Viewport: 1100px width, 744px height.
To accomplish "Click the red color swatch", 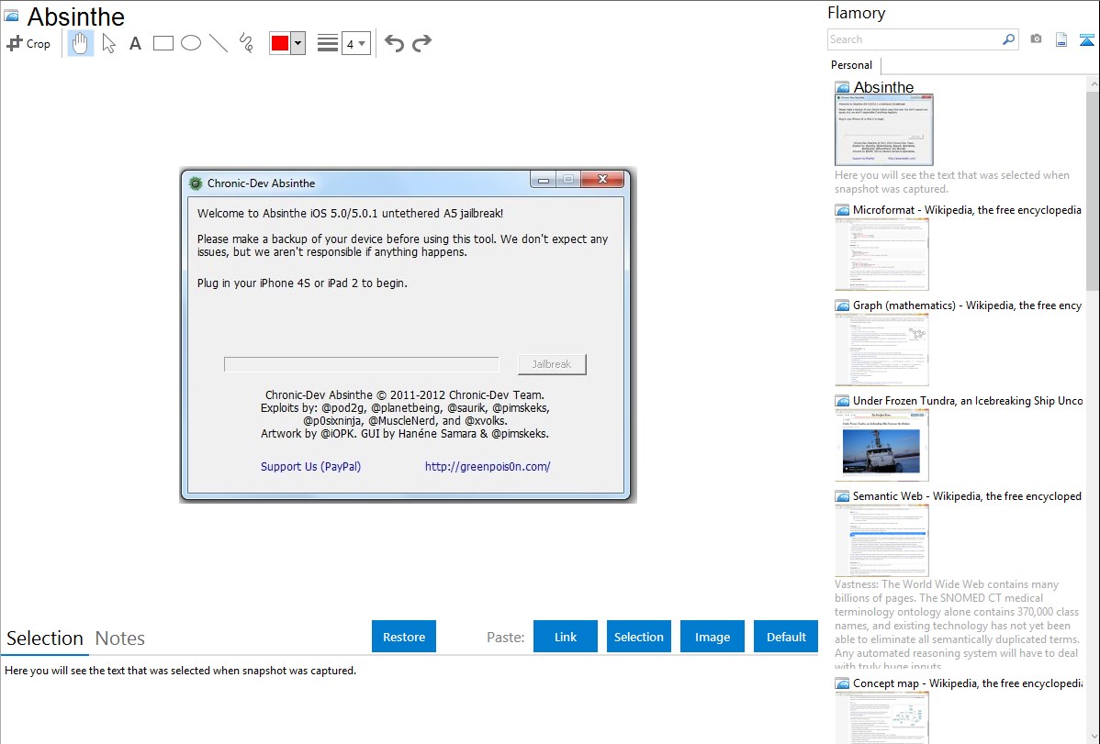I will (x=280, y=43).
